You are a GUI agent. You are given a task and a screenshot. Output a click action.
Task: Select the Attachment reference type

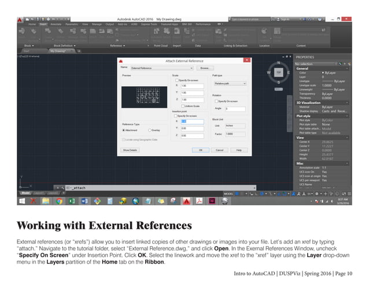pos(124,130)
